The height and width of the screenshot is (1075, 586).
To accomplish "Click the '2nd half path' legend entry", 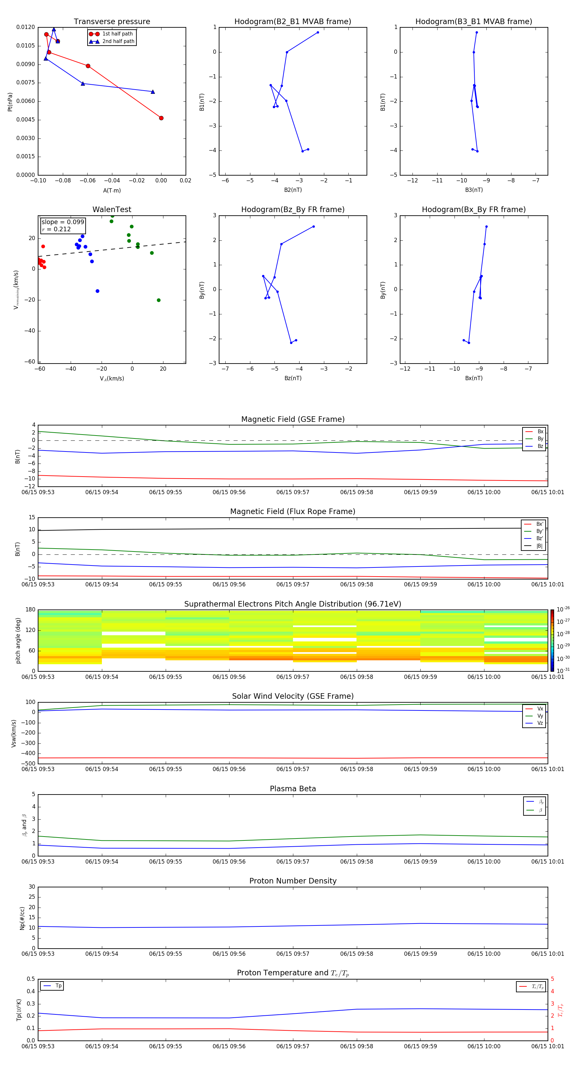I will pos(111,41).
